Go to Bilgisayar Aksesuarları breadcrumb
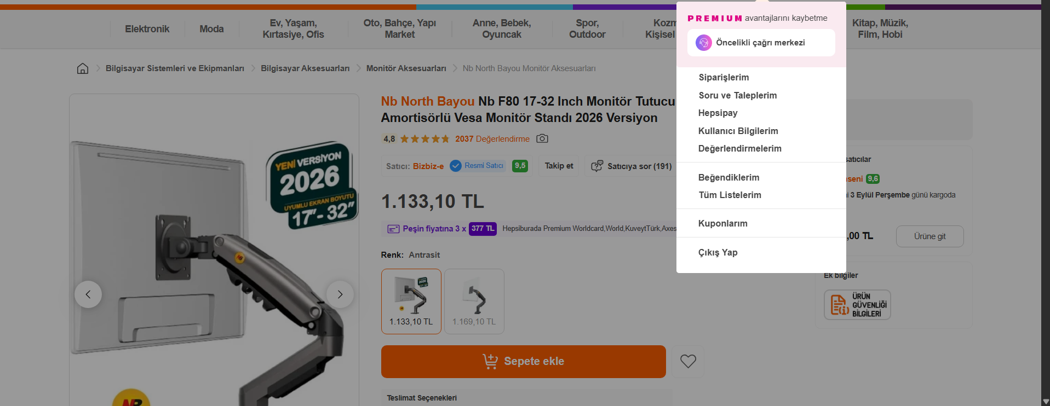The width and height of the screenshot is (1050, 406). coord(305,68)
